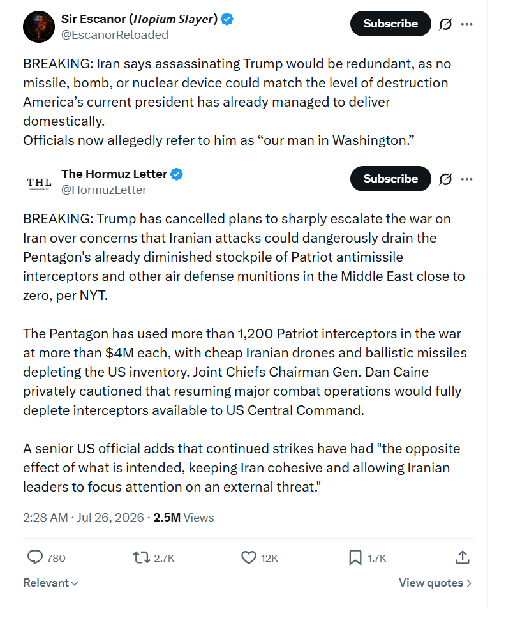Open the @HormuzLetter handle
This screenshot has width=513, height=623.
coord(103,190)
